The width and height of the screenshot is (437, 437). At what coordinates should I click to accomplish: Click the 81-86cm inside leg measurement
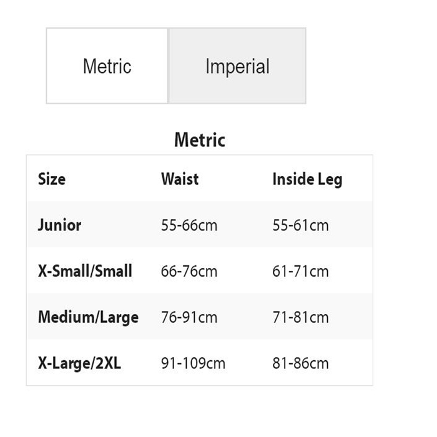click(x=300, y=363)
